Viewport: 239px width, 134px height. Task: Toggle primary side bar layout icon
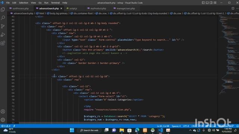click(x=203, y=3)
